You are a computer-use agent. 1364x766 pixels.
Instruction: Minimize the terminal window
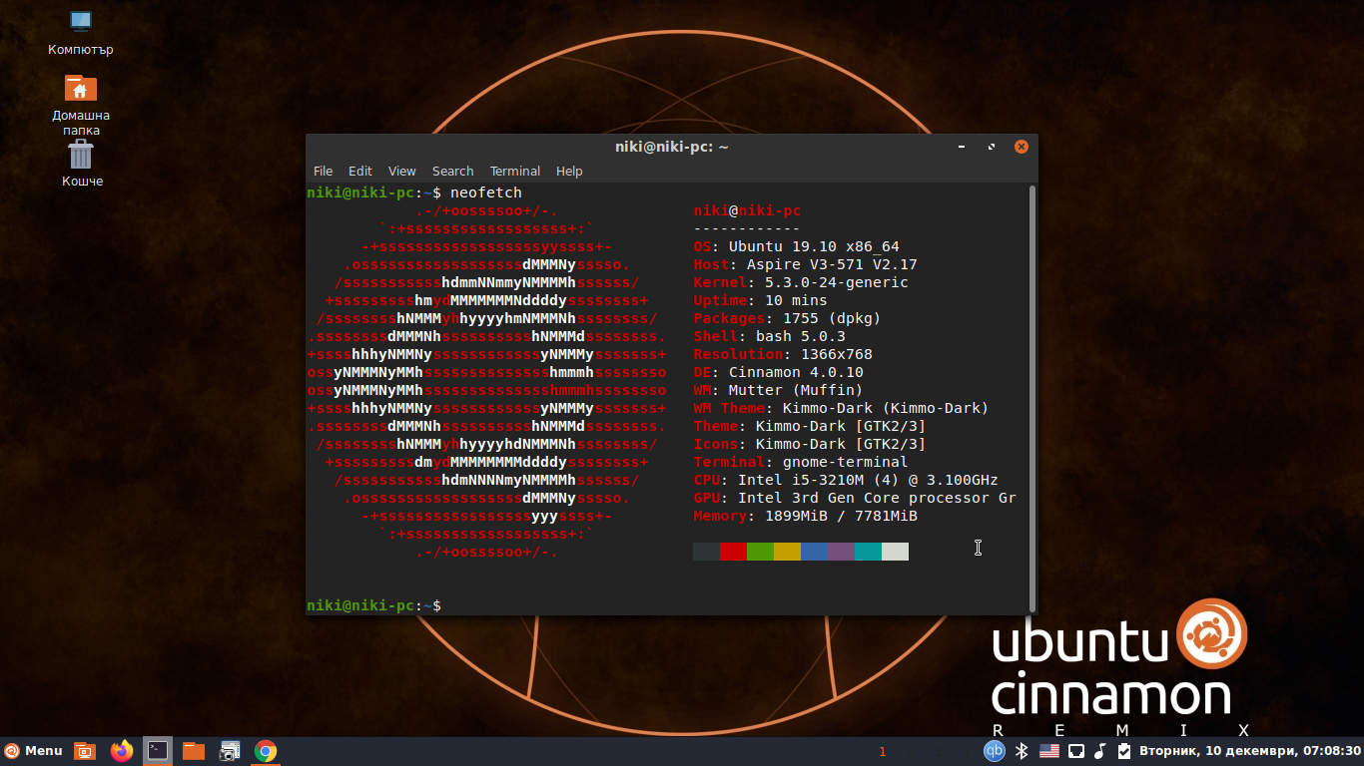[962, 147]
